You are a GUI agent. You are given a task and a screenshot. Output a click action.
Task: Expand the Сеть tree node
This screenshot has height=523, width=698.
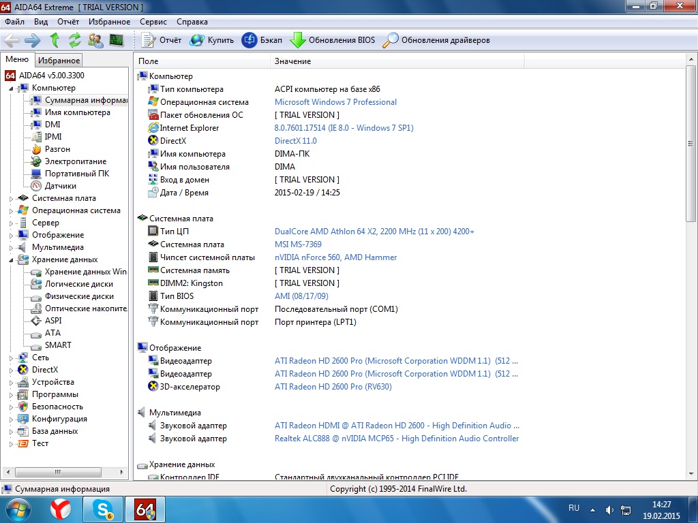click(11, 358)
